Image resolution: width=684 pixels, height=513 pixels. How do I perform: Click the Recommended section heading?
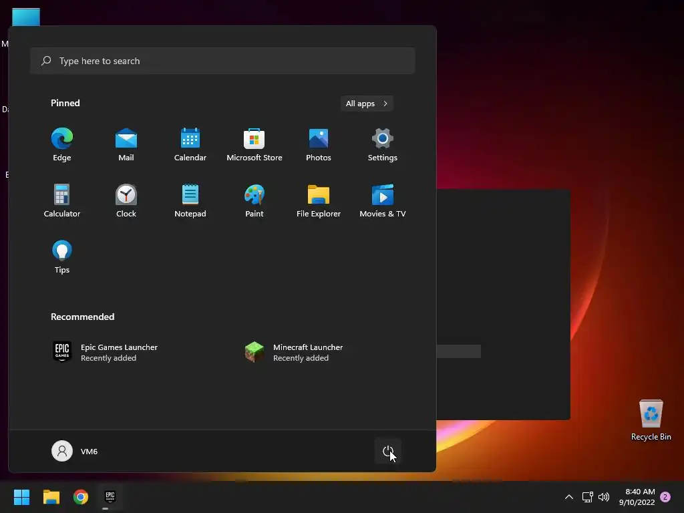82,317
